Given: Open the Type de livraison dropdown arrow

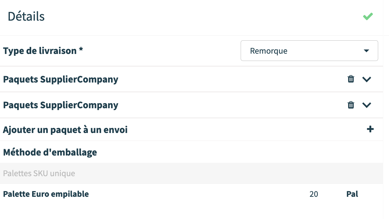Looking at the screenshot, I should click(x=366, y=51).
